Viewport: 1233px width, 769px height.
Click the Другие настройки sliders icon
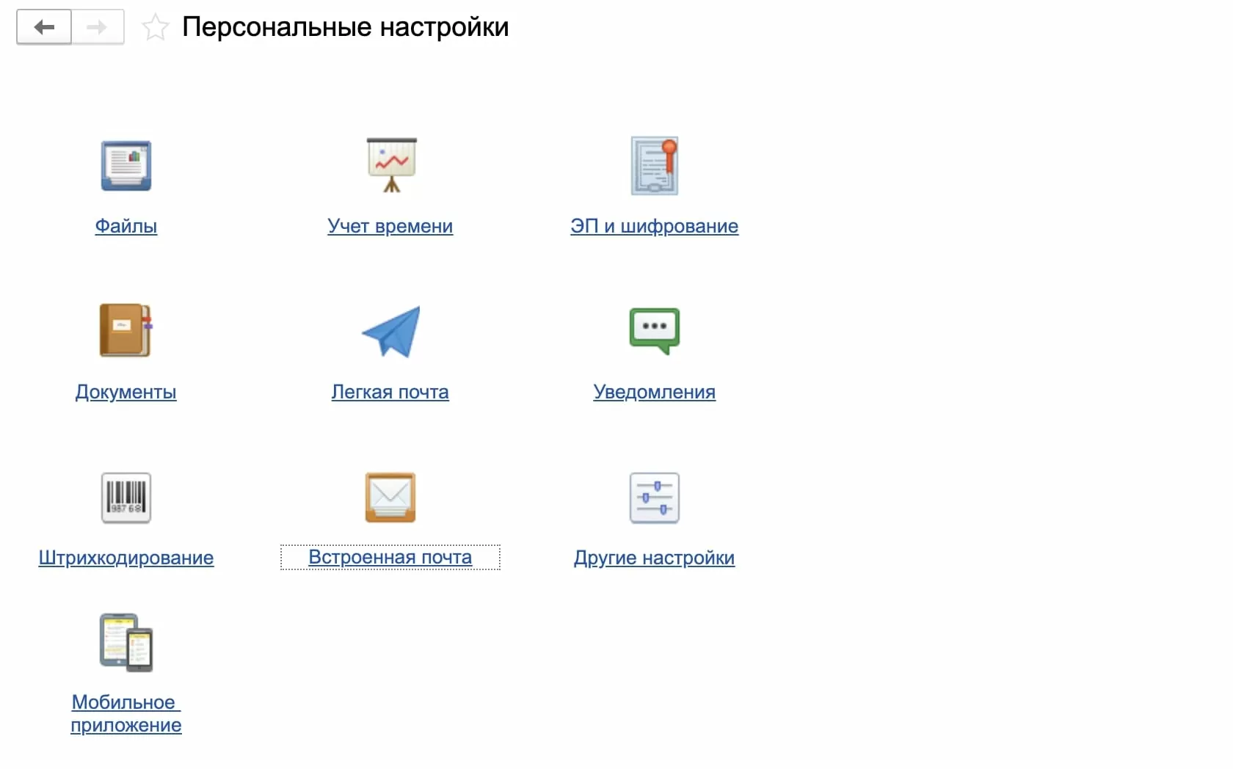click(x=655, y=498)
